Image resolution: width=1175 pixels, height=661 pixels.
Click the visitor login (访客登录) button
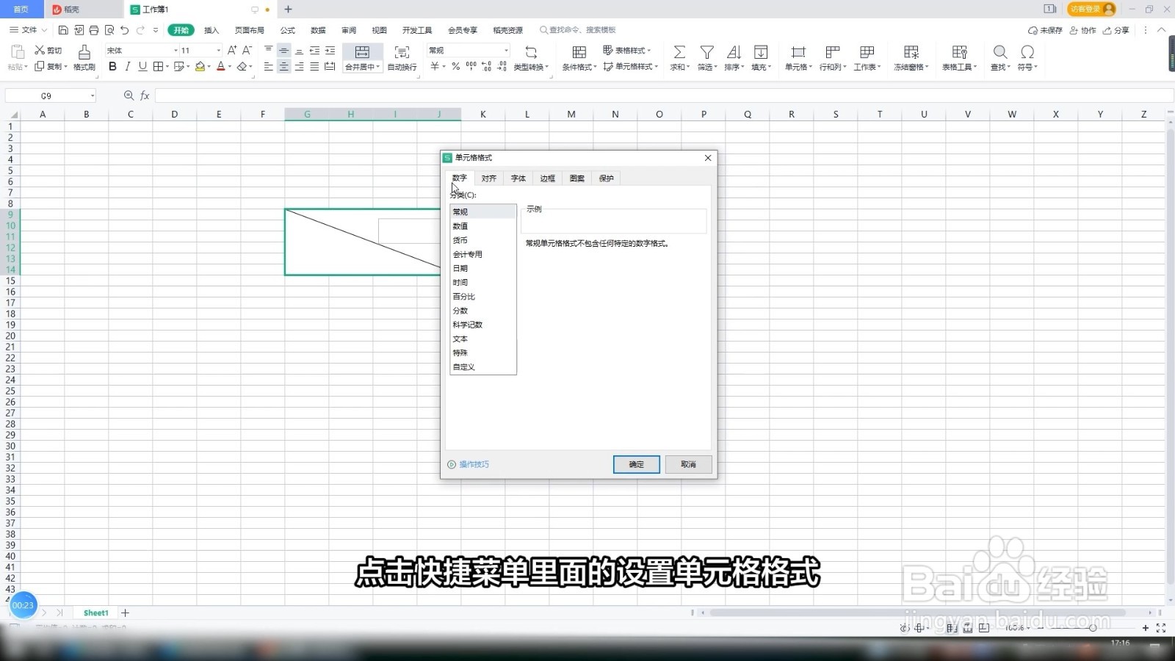[1091, 9]
